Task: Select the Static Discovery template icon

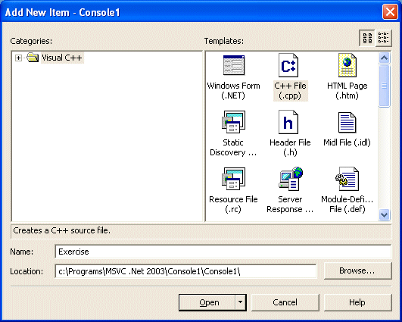Action: [233, 122]
